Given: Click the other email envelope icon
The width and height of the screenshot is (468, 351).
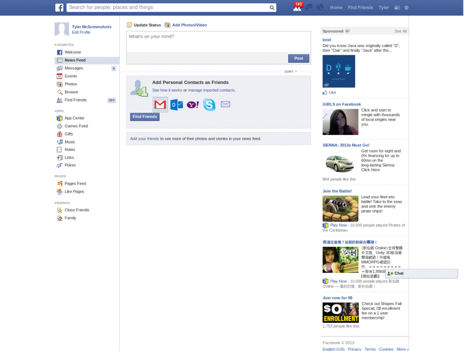Looking at the screenshot, I should pyautogui.click(x=225, y=104).
